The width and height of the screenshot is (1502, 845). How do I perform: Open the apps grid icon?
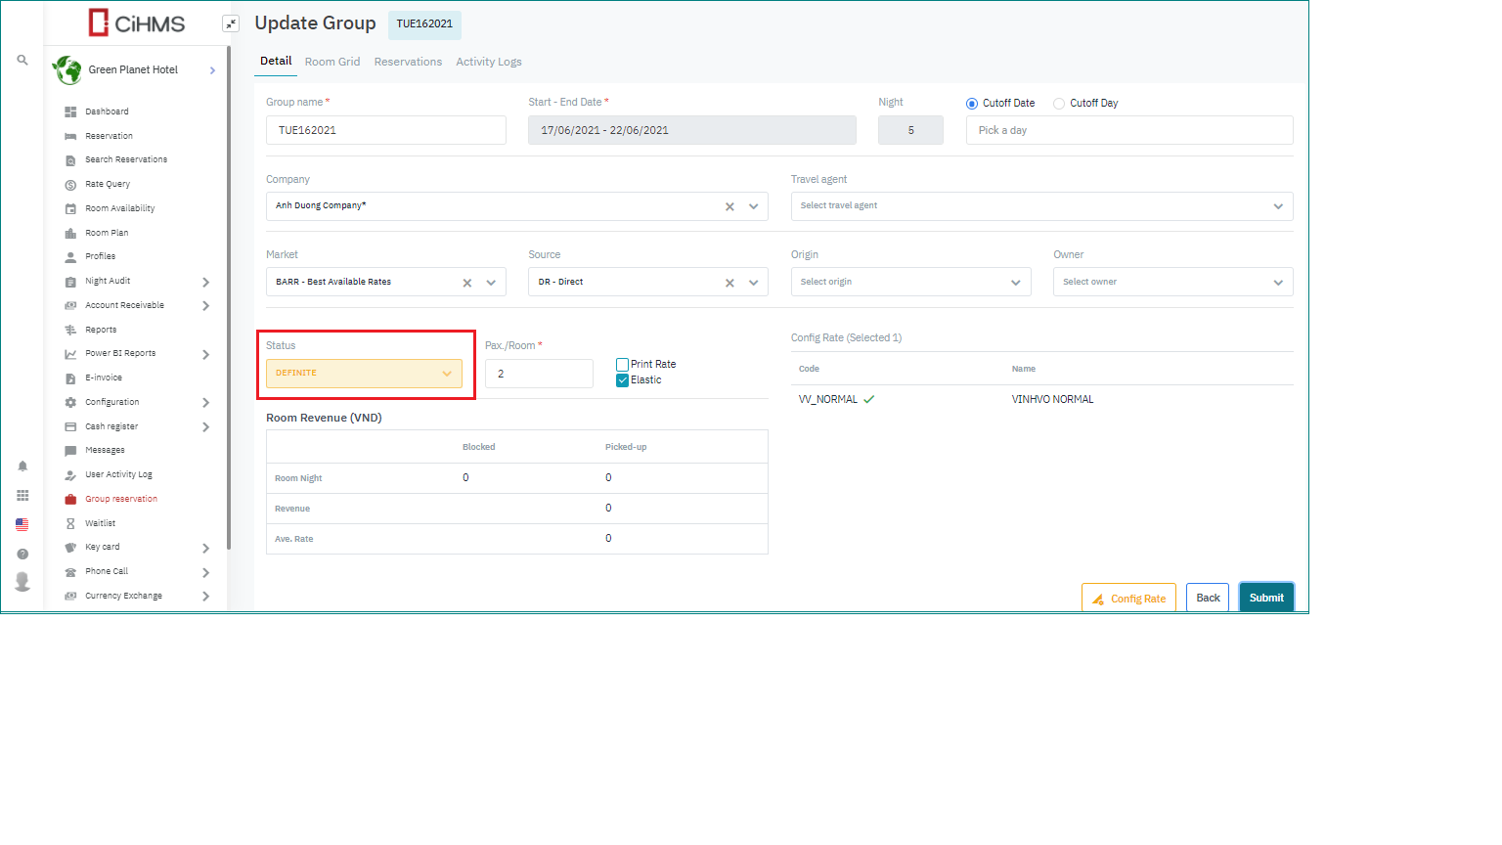tap(22, 496)
